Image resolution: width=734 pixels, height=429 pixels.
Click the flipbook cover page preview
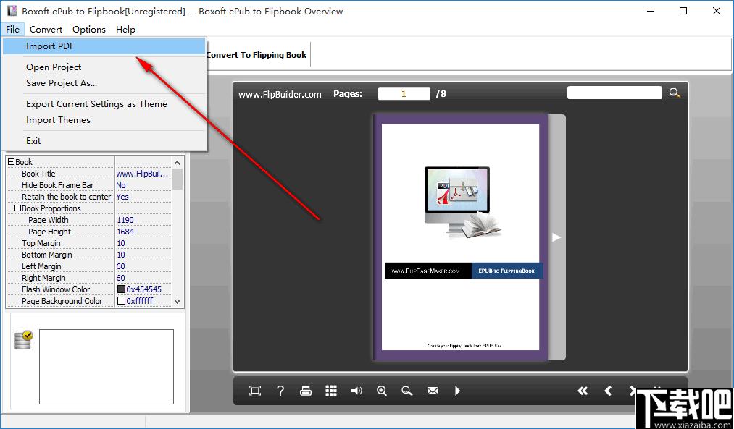click(x=461, y=237)
